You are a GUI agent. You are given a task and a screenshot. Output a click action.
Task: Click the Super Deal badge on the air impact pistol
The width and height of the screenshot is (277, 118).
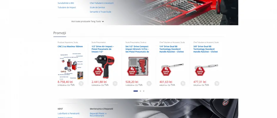[x=98, y=71]
